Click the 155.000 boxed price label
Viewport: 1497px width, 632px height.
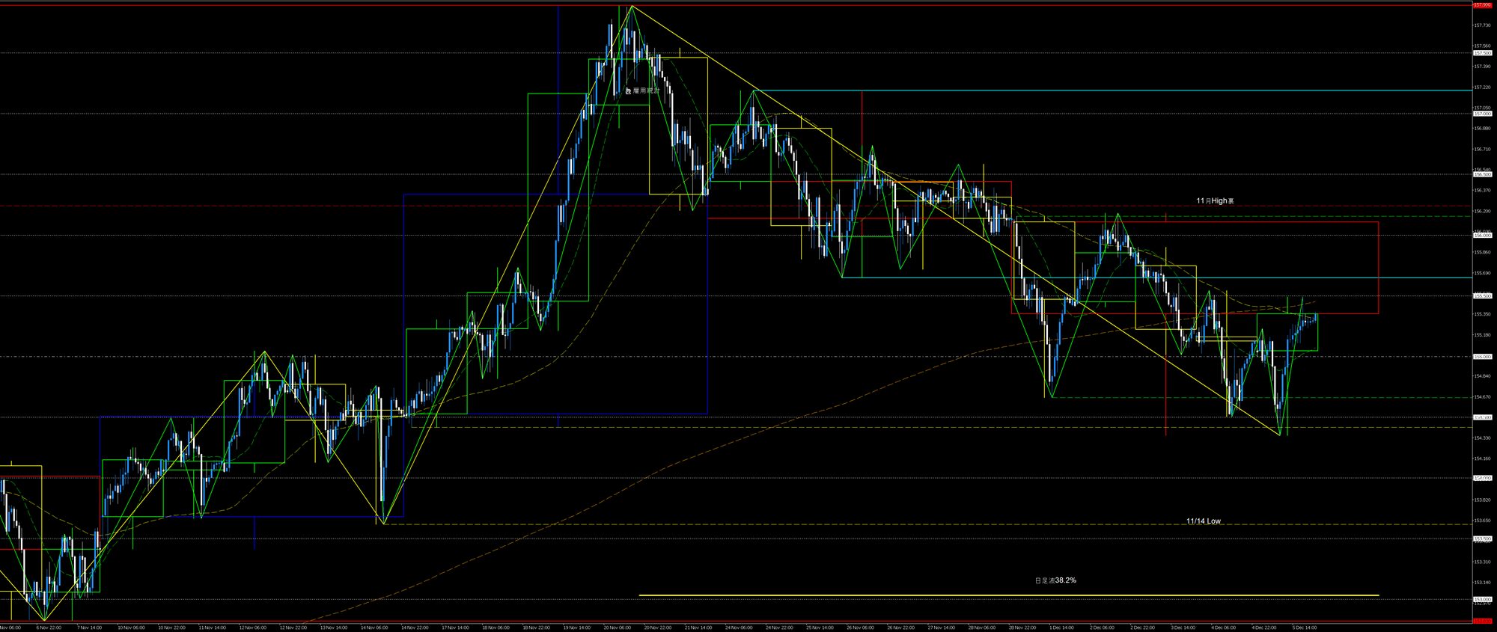(x=1481, y=357)
